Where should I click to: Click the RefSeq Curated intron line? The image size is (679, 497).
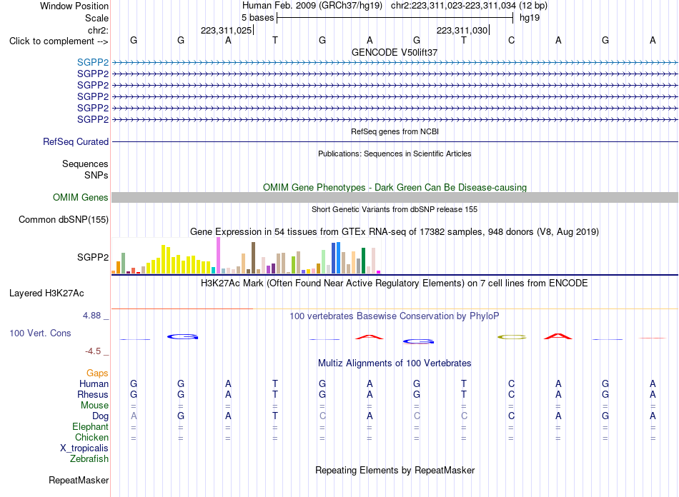click(395, 142)
